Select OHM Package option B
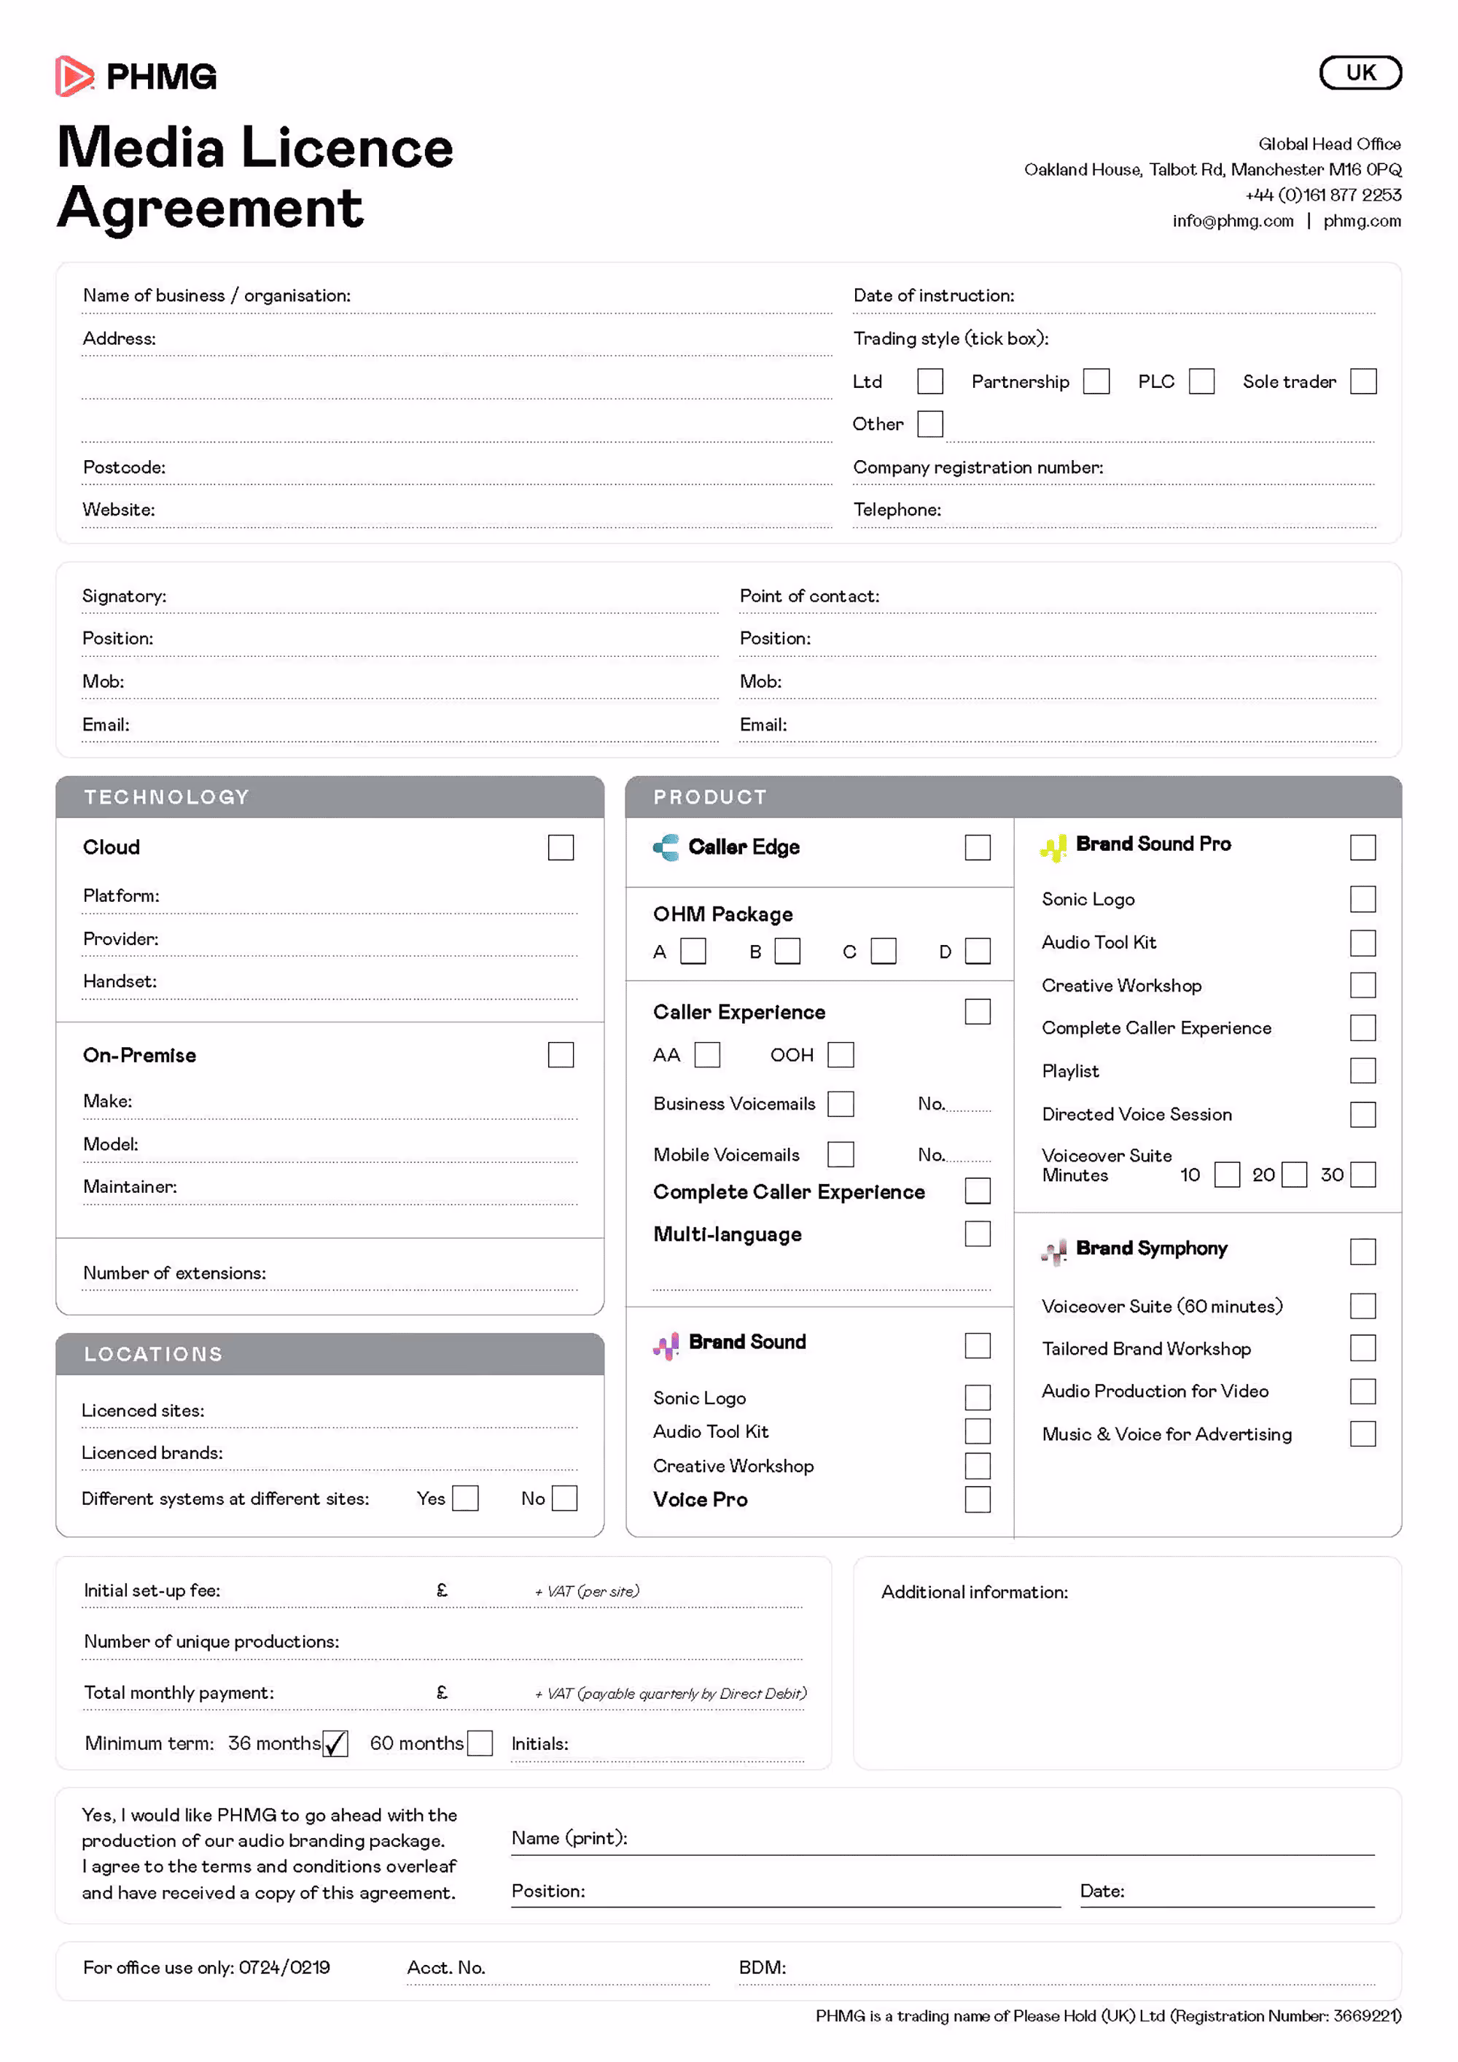This screenshot has height=2062, width=1458. coord(787,951)
